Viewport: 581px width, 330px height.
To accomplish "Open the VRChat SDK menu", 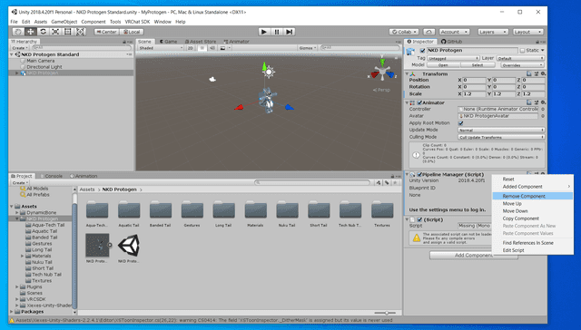I will [137, 22].
